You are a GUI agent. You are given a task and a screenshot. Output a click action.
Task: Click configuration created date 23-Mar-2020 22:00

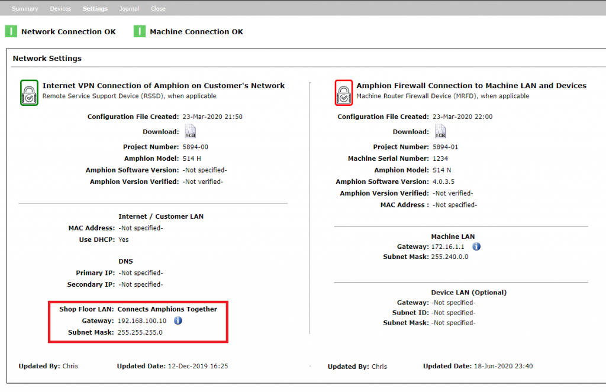pos(463,116)
